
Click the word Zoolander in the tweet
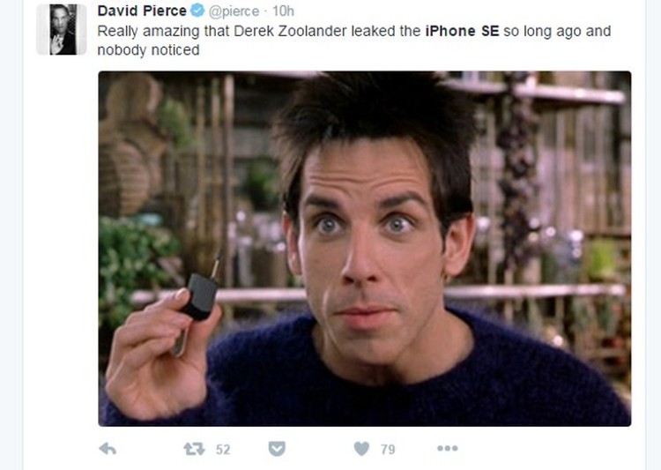tap(312, 31)
